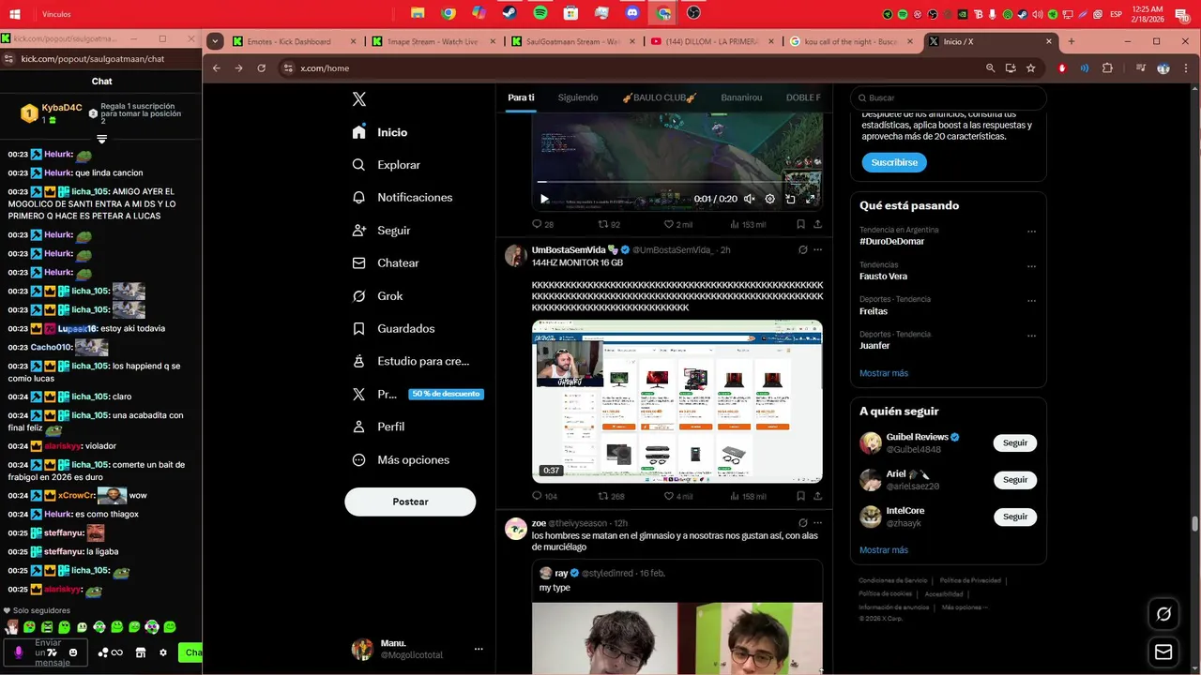Repost the post with 92 reposts

click(x=610, y=224)
